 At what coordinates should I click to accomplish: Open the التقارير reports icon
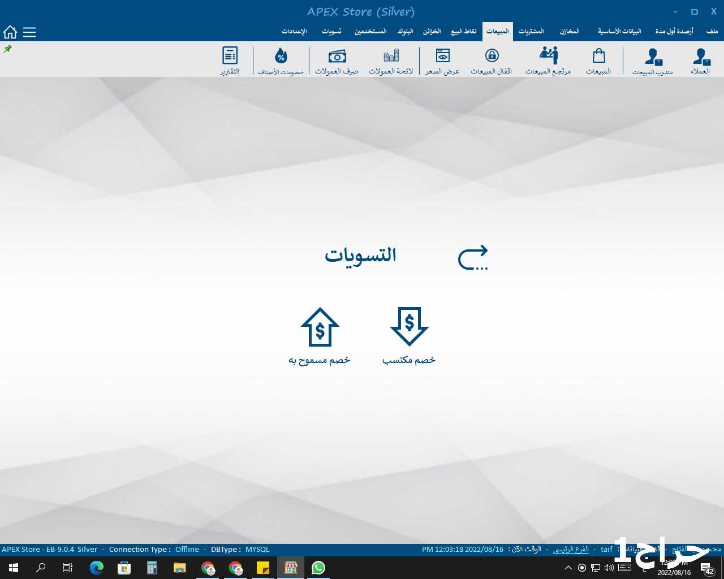(230, 61)
